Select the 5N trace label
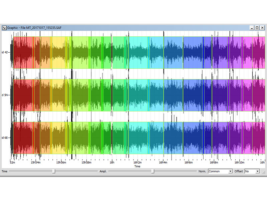The width and height of the screenshot is (267, 200). coord(5,95)
